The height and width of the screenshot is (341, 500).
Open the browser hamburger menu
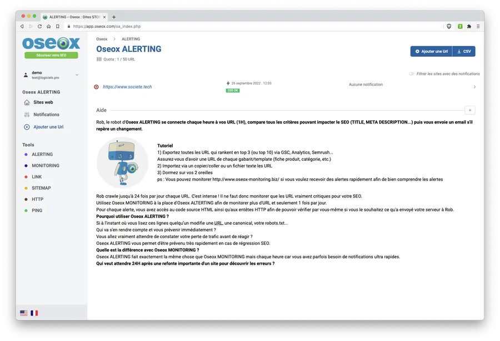click(478, 27)
